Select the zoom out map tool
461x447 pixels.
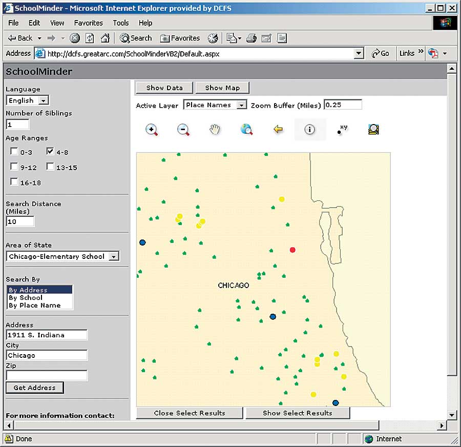183,130
